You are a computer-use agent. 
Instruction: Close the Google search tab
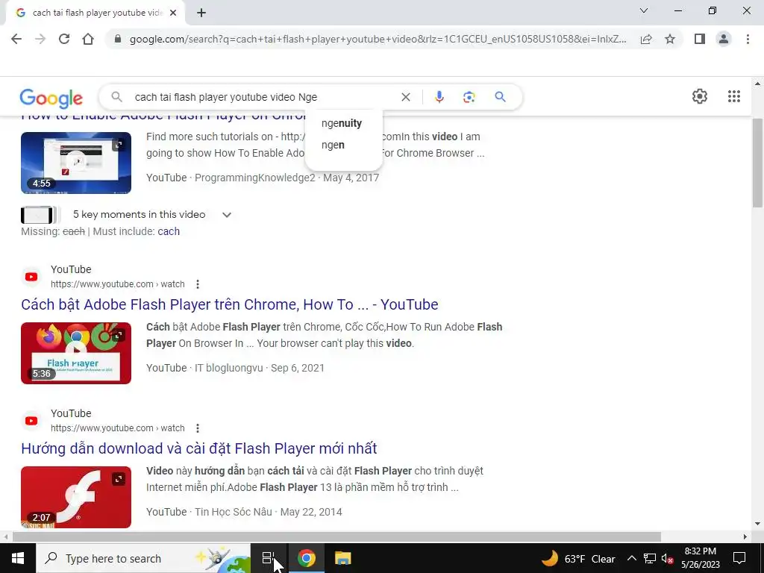(x=173, y=13)
